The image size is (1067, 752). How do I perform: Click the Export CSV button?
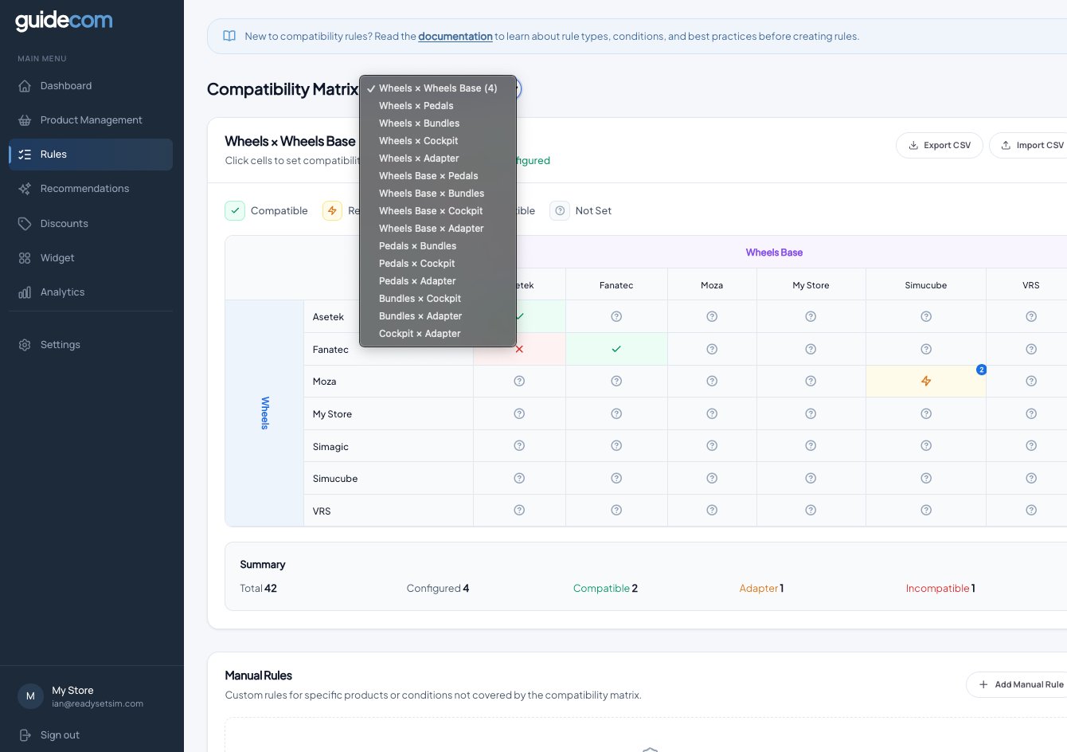pyautogui.click(x=940, y=145)
